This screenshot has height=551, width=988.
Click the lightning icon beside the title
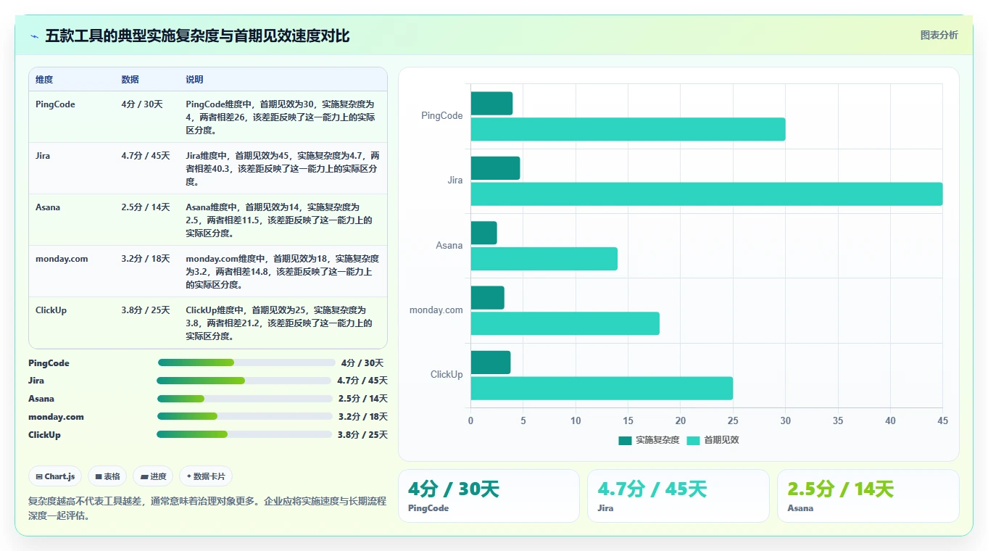point(34,36)
